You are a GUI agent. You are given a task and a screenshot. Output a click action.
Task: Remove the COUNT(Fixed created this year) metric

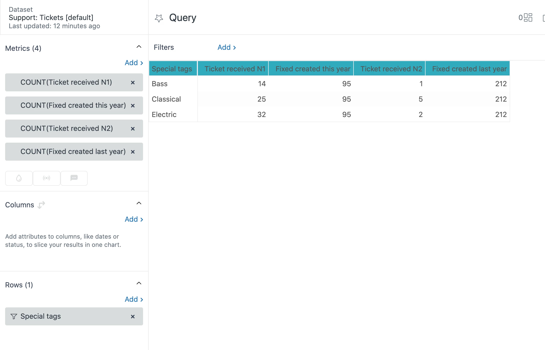(133, 106)
